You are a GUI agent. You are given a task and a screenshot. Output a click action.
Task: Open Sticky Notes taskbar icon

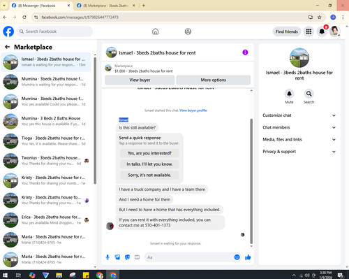tap(86, 276)
